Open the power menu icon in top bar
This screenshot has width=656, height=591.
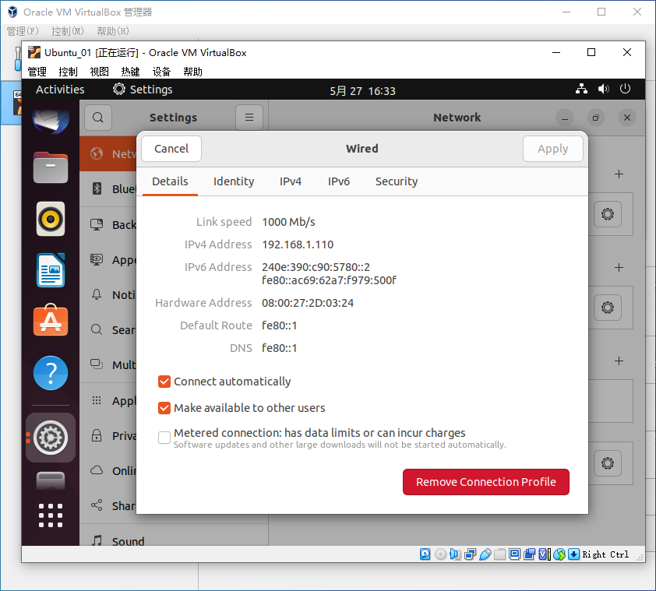(625, 89)
